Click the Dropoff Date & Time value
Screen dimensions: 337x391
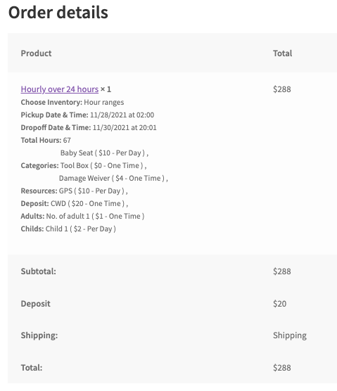click(x=125, y=128)
